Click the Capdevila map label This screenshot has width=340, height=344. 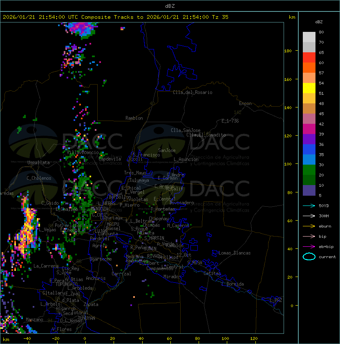[x=110, y=159]
